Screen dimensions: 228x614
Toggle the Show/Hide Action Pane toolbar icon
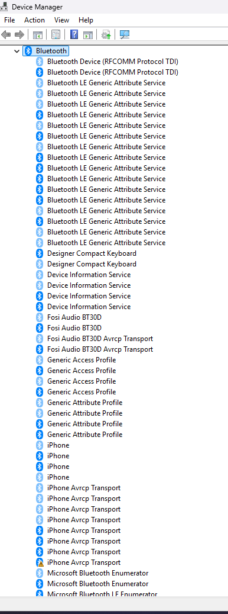(x=88, y=35)
